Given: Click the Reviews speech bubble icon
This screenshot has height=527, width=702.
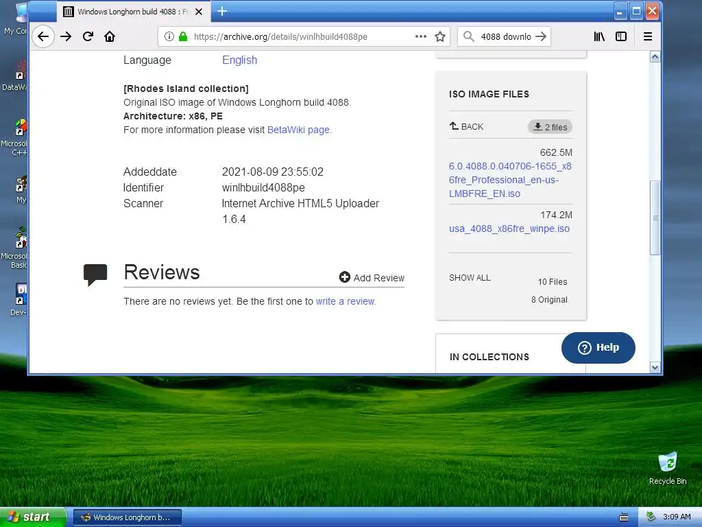Looking at the screenshot, I should click(95, 274).
